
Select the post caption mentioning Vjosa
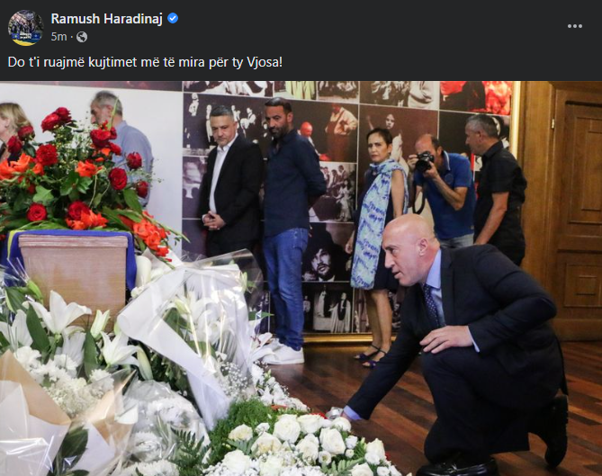(x=145, y=62)
